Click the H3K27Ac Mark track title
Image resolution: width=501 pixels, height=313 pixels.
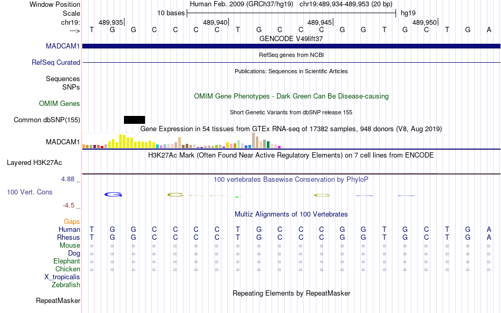click(x=291, y=155)
